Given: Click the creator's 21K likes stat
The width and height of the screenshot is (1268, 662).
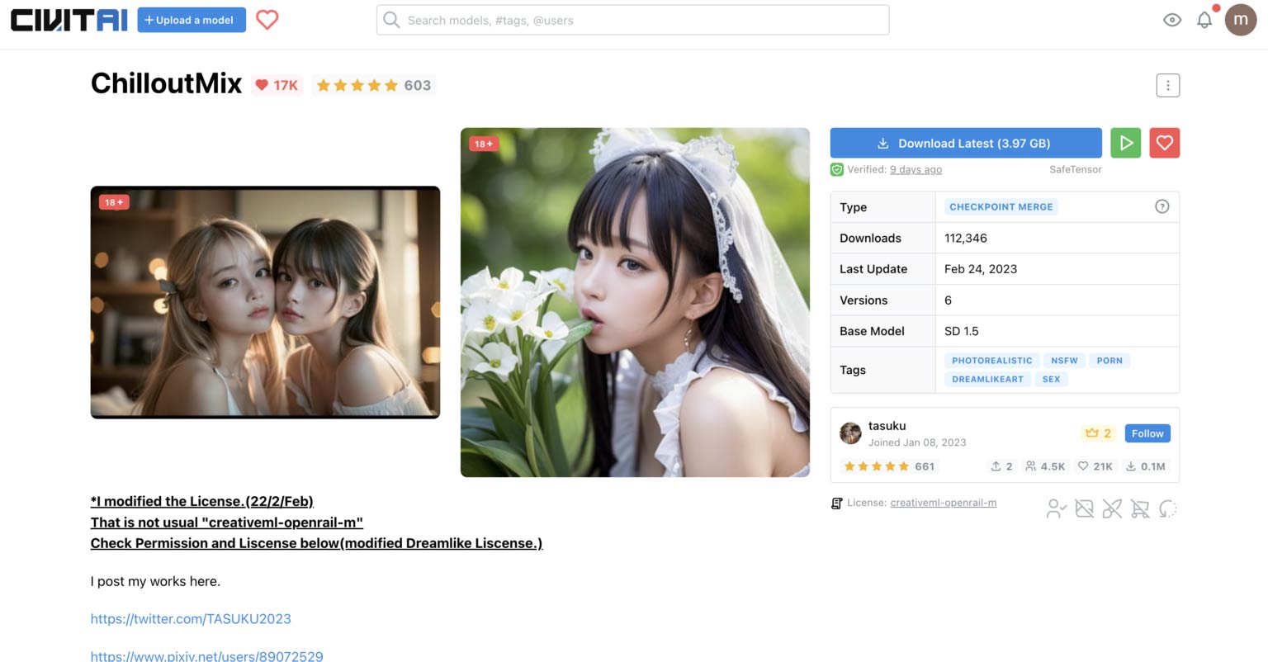Looking at the screenshot, I should point(1095,466).
